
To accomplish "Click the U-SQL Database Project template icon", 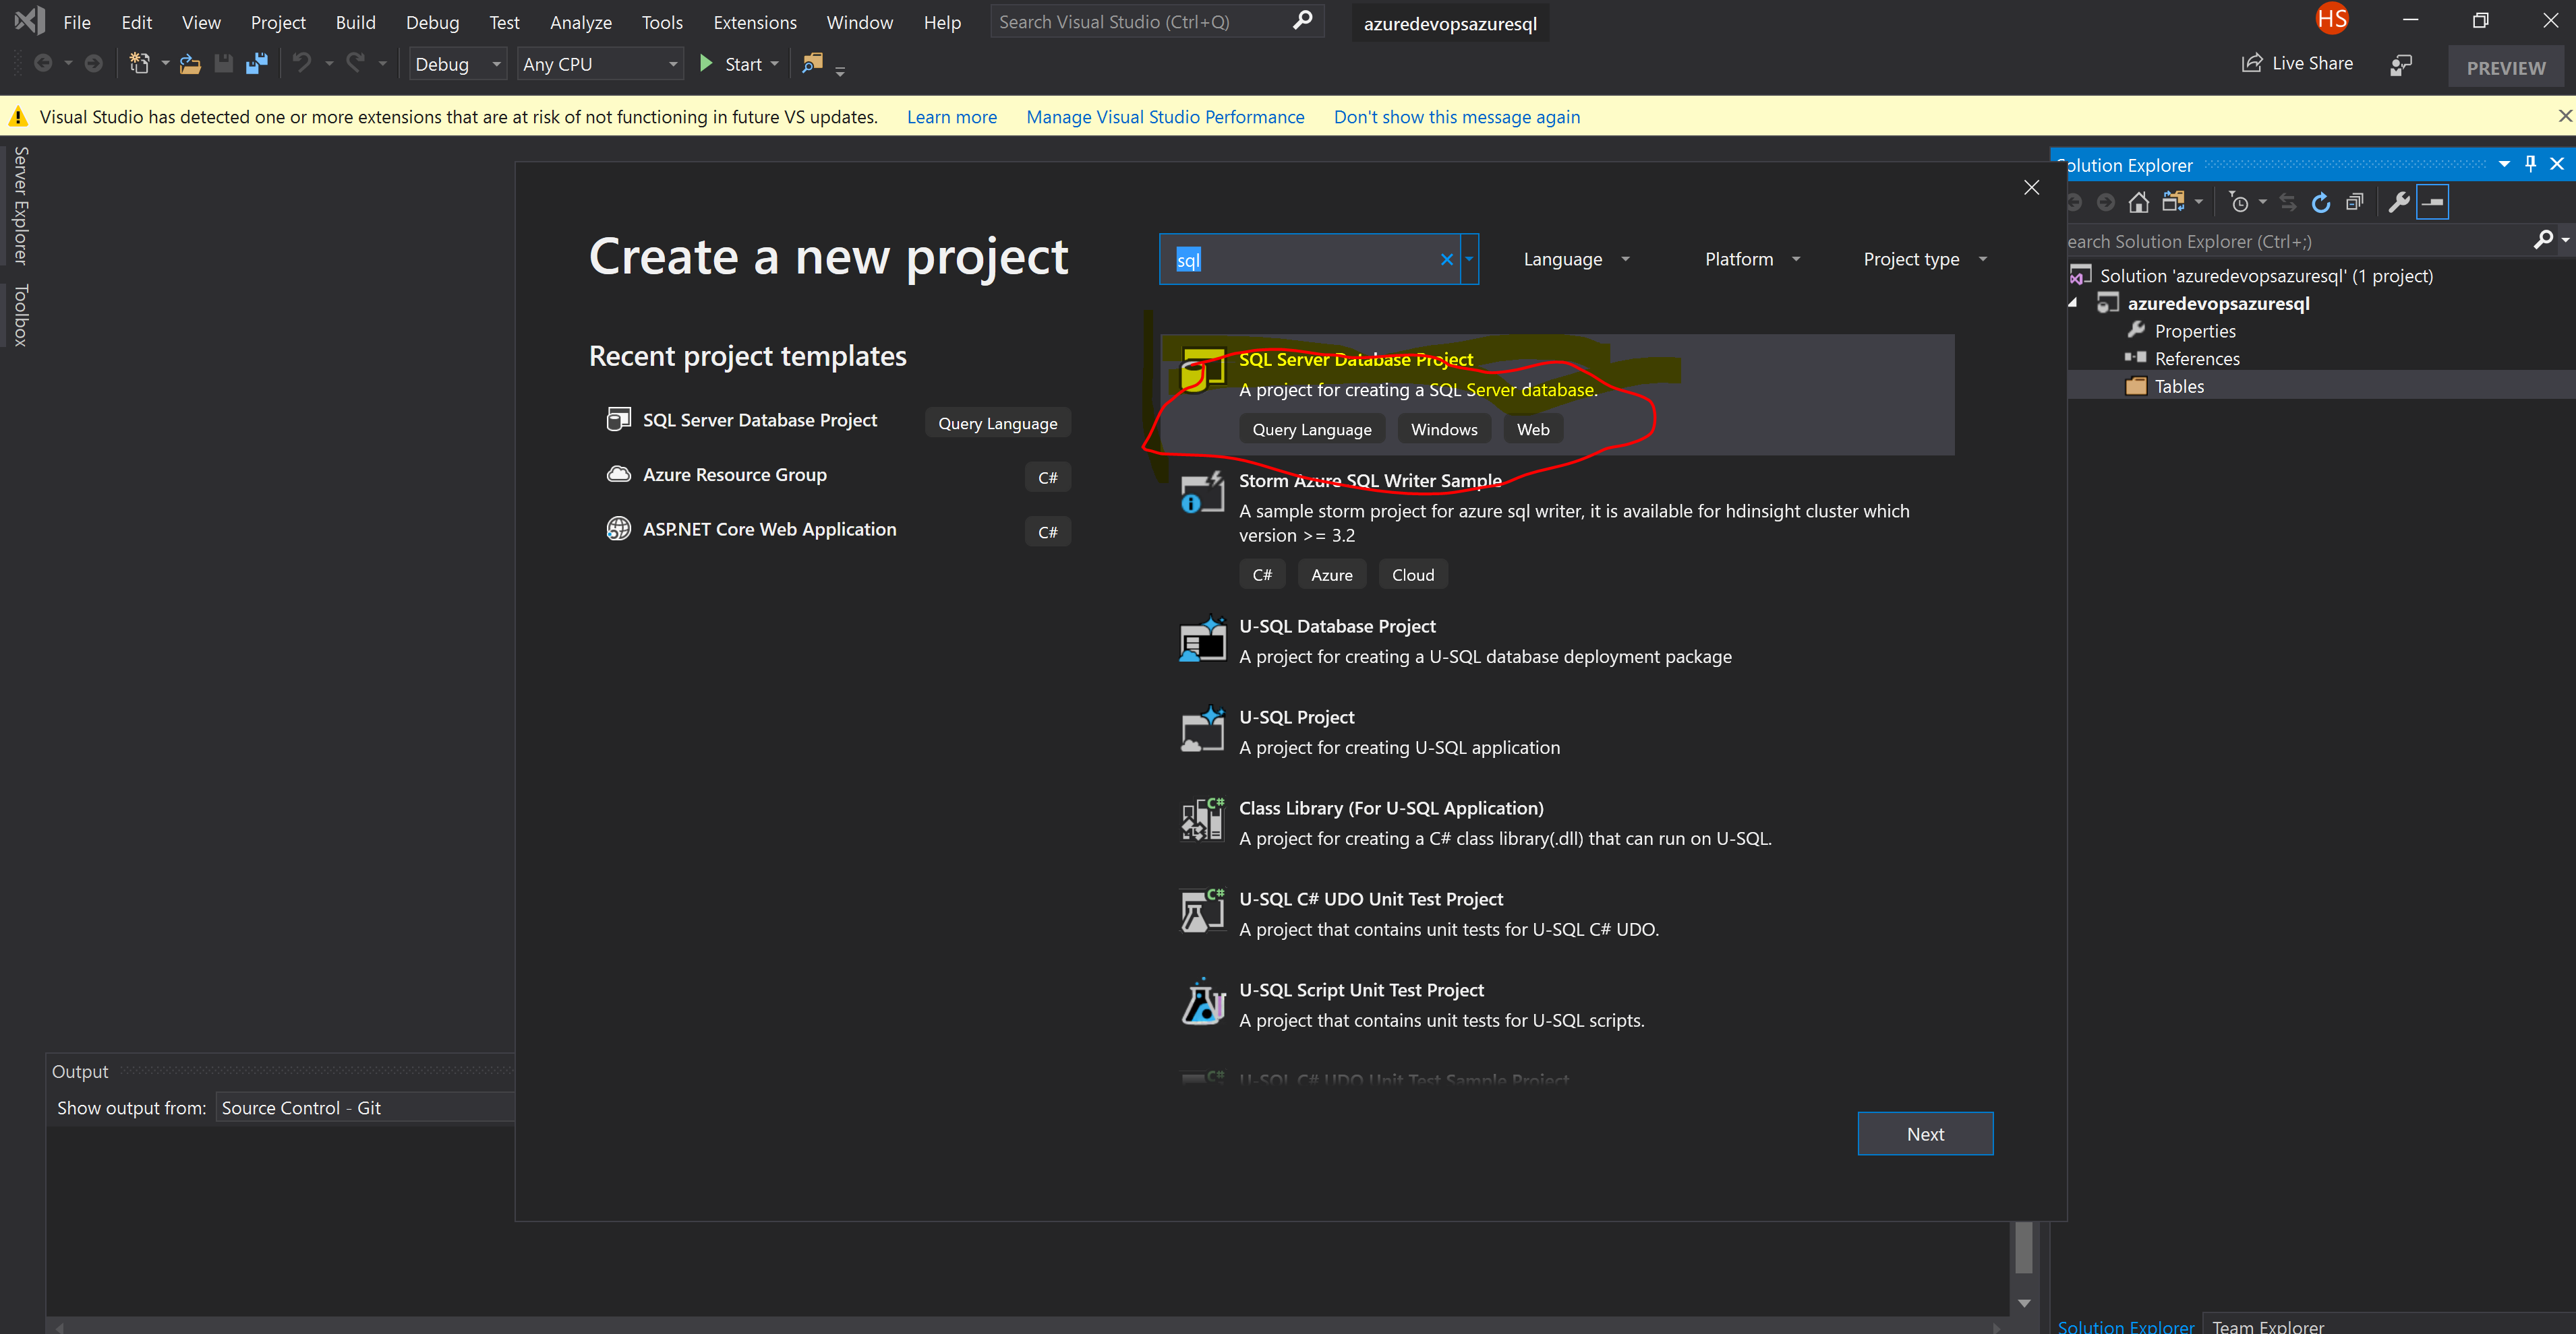I will (x=1202, y=637).
